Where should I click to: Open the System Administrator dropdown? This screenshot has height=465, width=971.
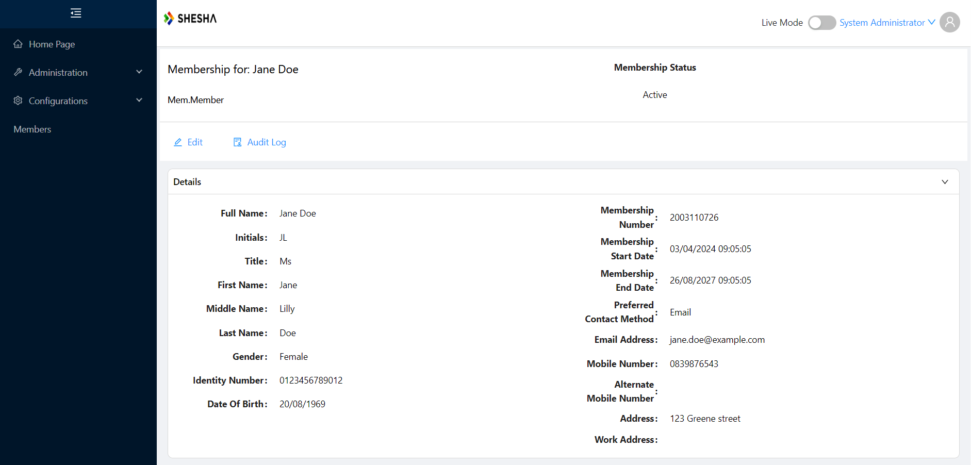[887, 23]
